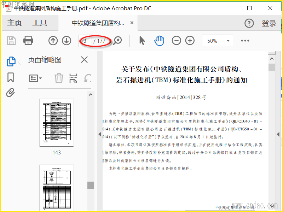Switch to the 主页 tab

click(x=15, y=23)
